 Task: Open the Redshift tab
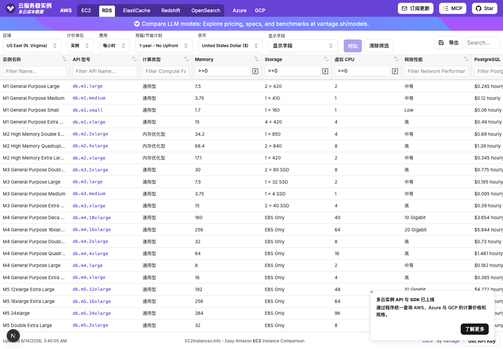(x=171, y=10)
